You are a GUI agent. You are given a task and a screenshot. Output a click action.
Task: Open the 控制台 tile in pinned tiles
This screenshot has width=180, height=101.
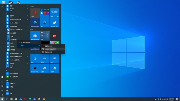coord(45,59)
